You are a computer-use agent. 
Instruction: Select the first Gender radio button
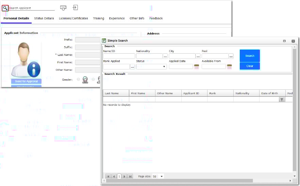79,79
